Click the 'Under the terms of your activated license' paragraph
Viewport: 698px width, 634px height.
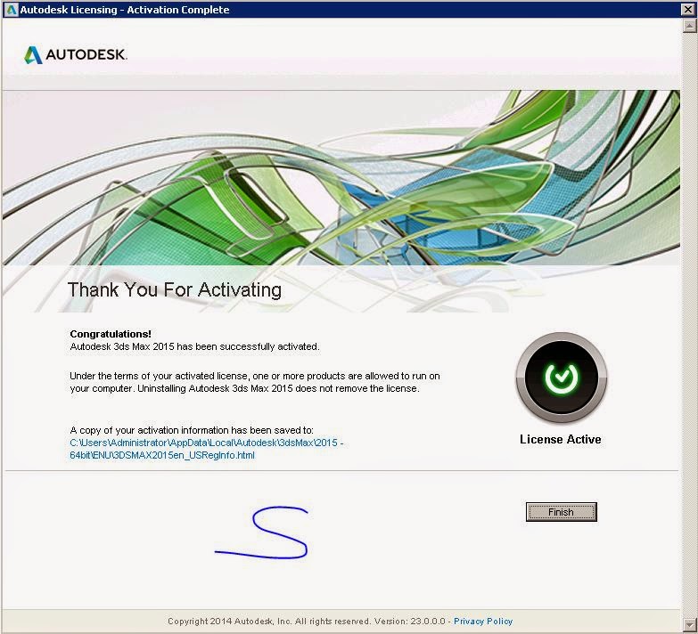coord(255,382)
